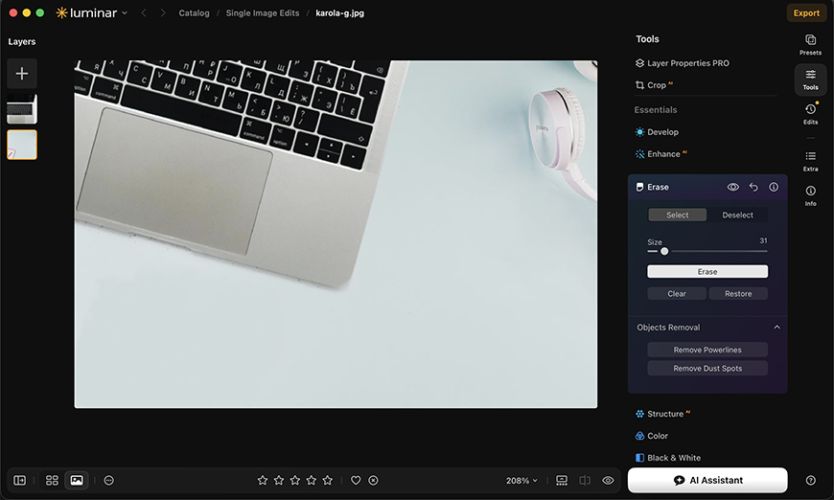The height and width of the screenshot is (500, 834).
Task: Click the Size slider handle
Action: pyautogui.click(x=664, y=251)
